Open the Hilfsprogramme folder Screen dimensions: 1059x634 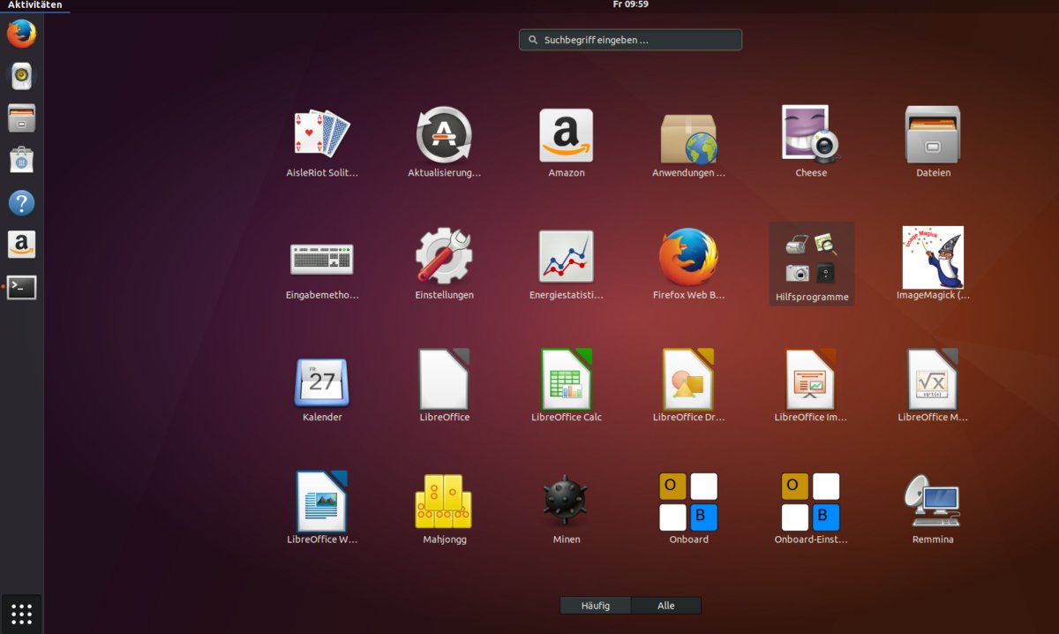[811, 263]
